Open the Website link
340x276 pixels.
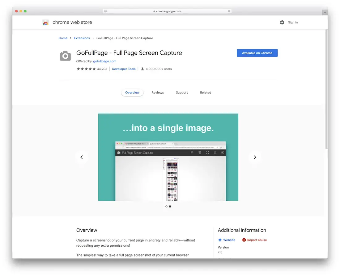coord(229,240)
